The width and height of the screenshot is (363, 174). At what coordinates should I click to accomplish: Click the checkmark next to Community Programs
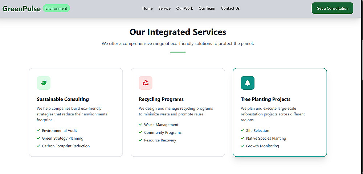click(x=140, y=132)
